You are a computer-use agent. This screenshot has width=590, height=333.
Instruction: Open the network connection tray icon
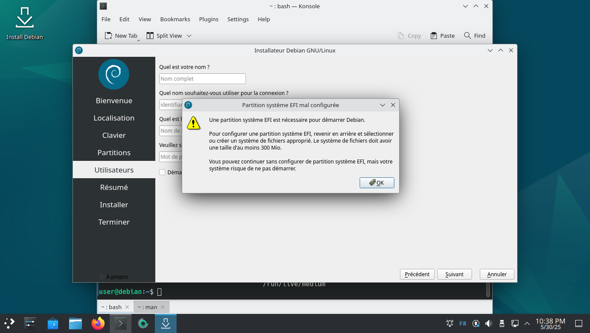[515, 323]
